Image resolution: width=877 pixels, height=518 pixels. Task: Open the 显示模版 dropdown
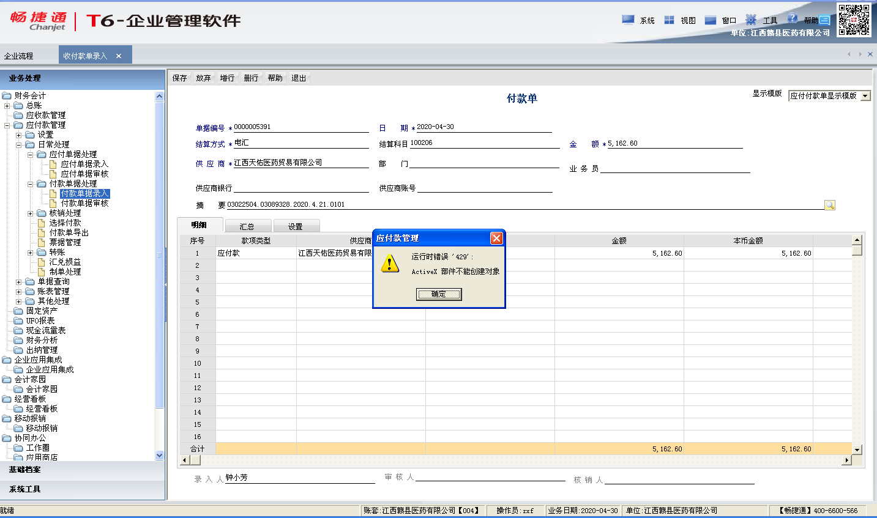pyautogui.click(x=865, y=96)
